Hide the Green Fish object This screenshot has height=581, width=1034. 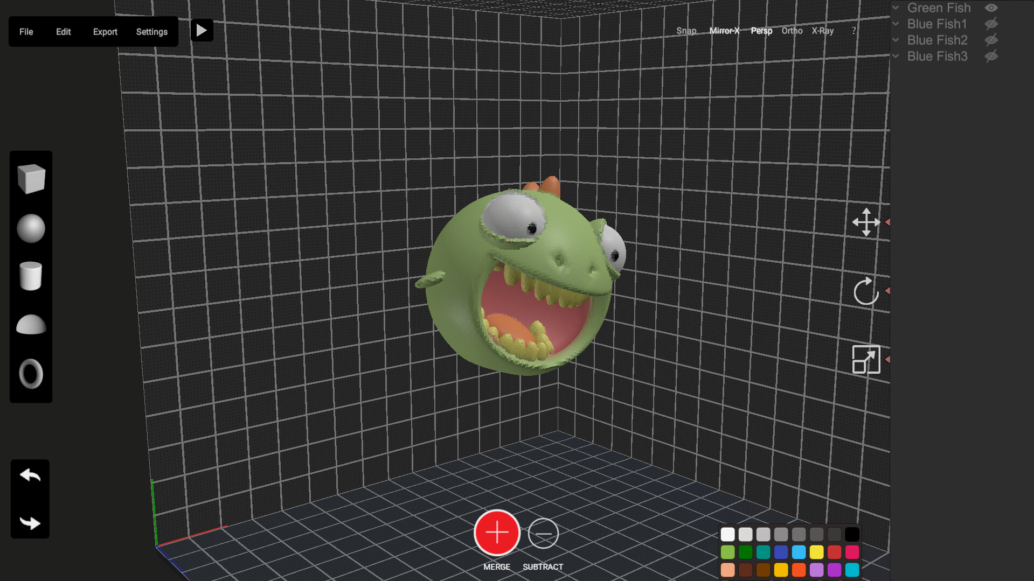[x=992, y=8]
